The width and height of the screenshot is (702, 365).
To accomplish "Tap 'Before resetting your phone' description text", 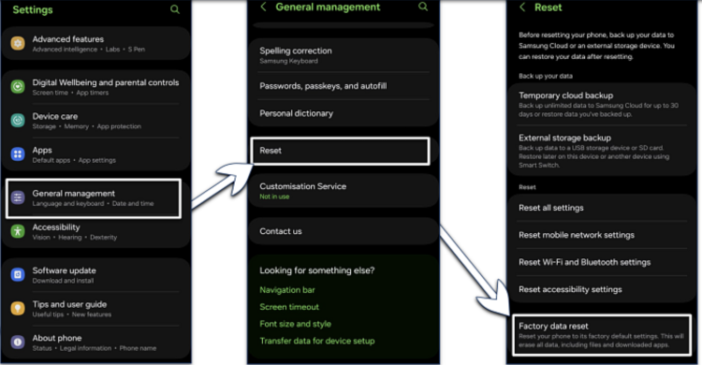I will pos(596,46).
